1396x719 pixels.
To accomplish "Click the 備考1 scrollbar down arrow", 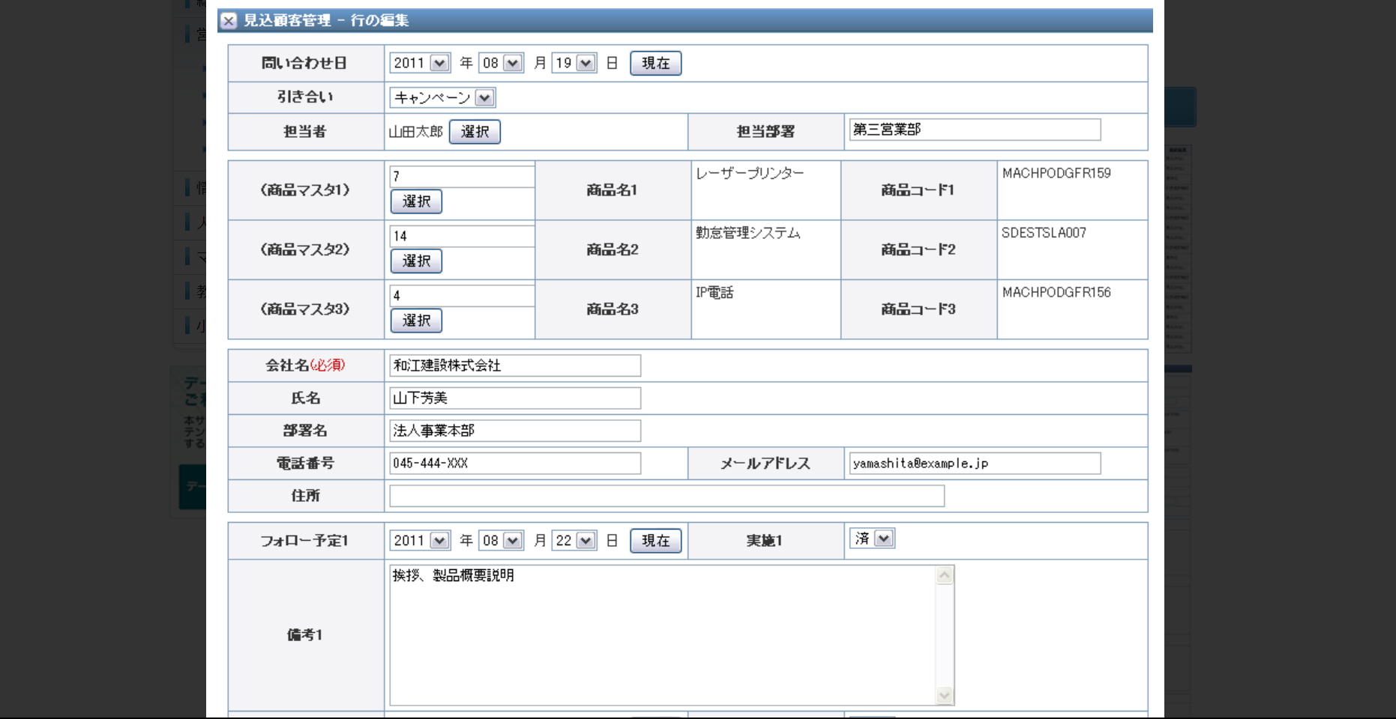I will pos(943,697).
